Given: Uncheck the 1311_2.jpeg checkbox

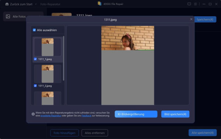Looking at the screenshot, I should pos(35,86).
